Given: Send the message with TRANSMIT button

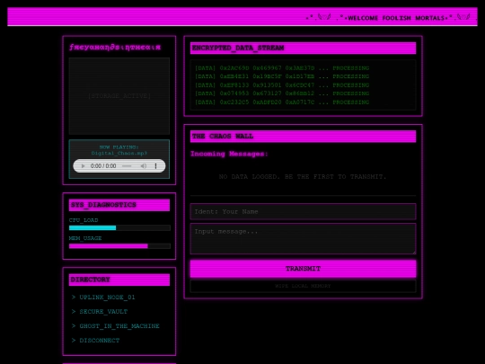Looking at the screenshot, I should (303, 269).
